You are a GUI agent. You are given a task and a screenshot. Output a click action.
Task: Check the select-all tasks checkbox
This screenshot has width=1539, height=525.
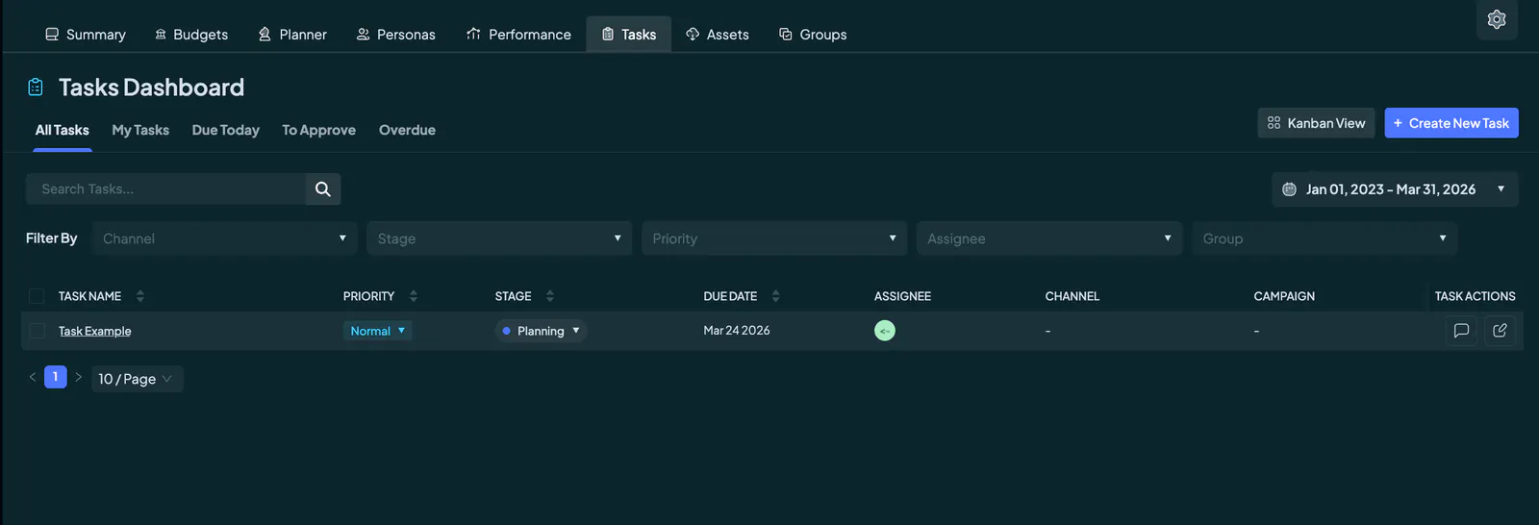point(37,296)
